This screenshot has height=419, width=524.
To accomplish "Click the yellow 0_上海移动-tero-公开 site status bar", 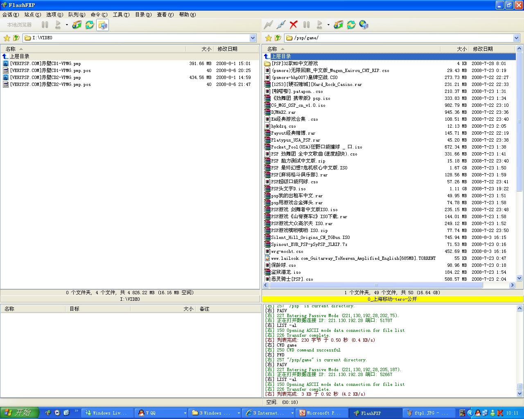I will click(392, 299).
